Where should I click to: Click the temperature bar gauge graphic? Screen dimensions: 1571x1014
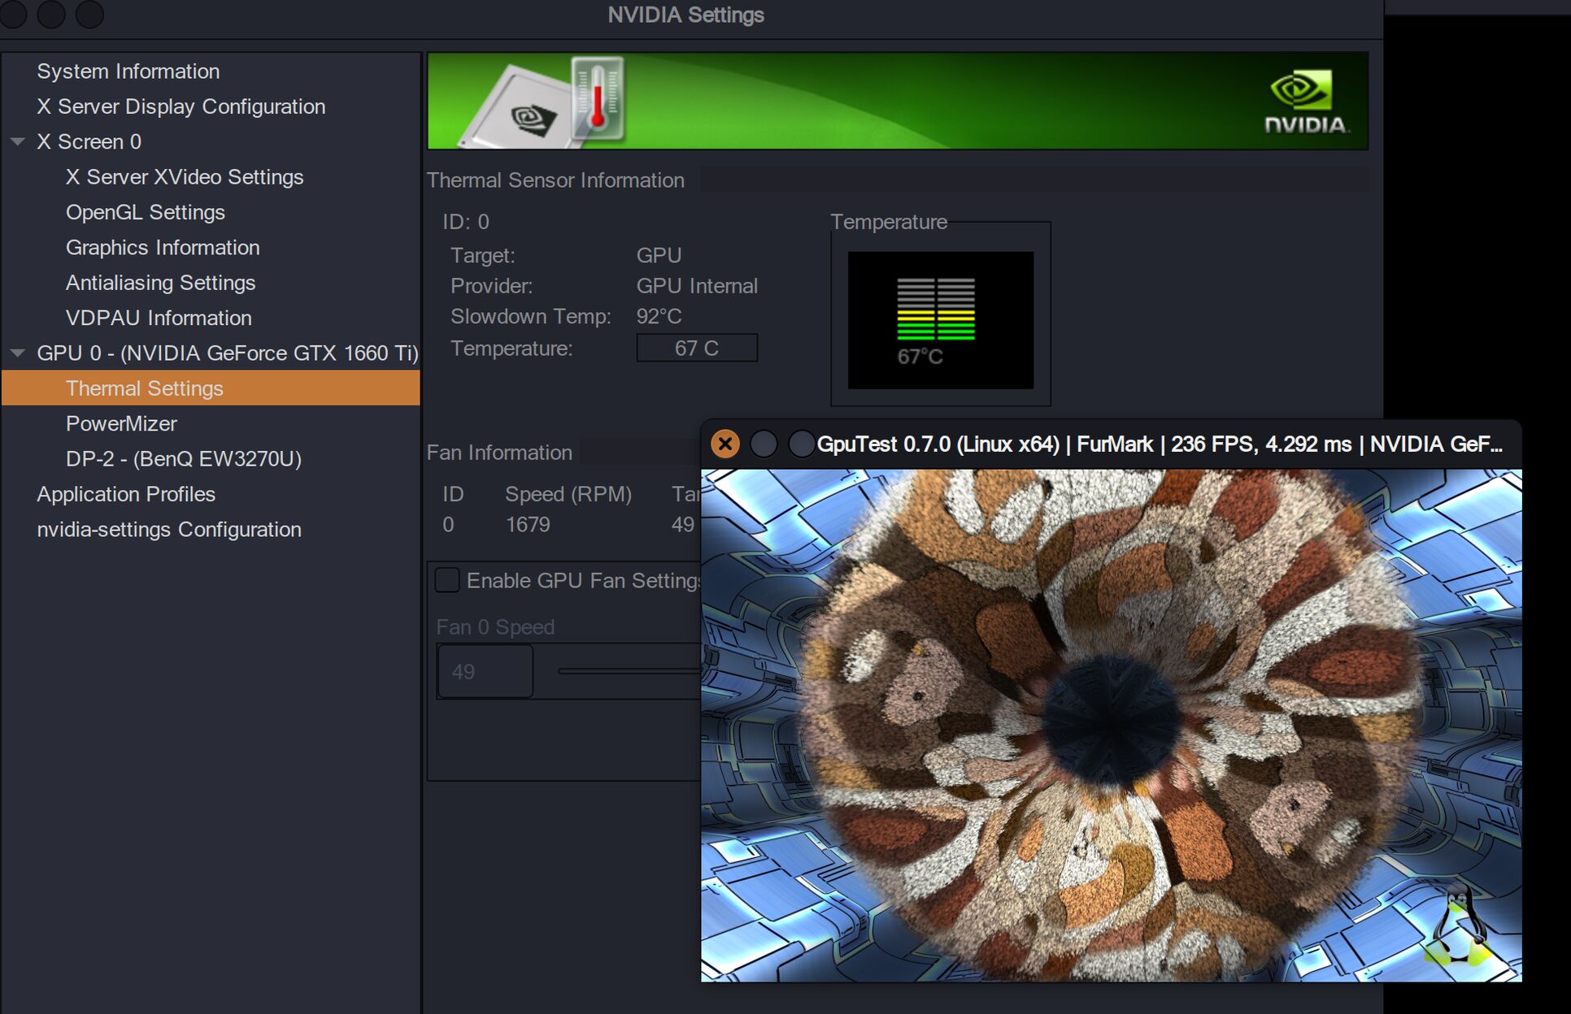tap(936, 309)
